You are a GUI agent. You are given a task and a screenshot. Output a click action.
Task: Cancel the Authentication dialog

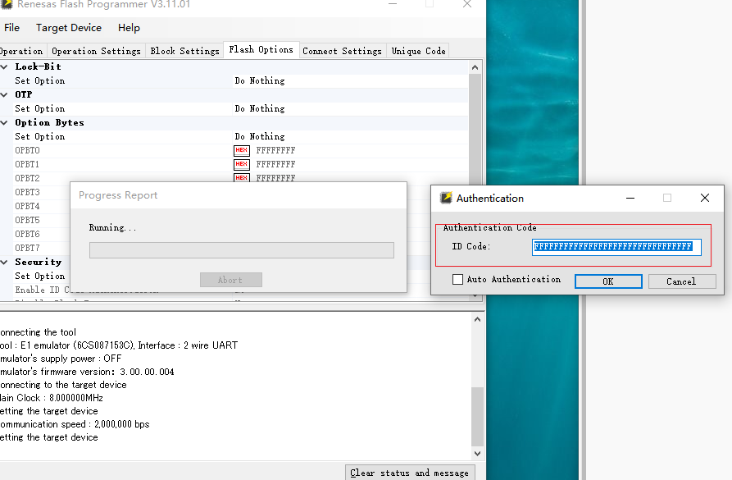[x=681, y=281]
